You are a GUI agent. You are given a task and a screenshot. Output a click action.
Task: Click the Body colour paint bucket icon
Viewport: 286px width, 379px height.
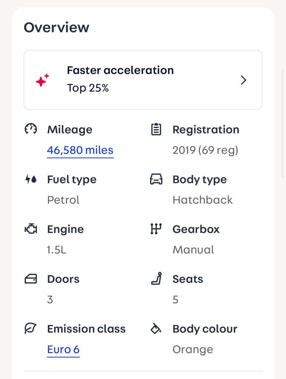pyautogui.click(x=156, y=328)
